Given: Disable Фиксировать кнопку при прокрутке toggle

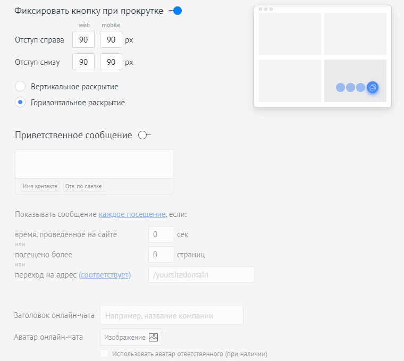Looking at the screenshot, I should point(176,11).
